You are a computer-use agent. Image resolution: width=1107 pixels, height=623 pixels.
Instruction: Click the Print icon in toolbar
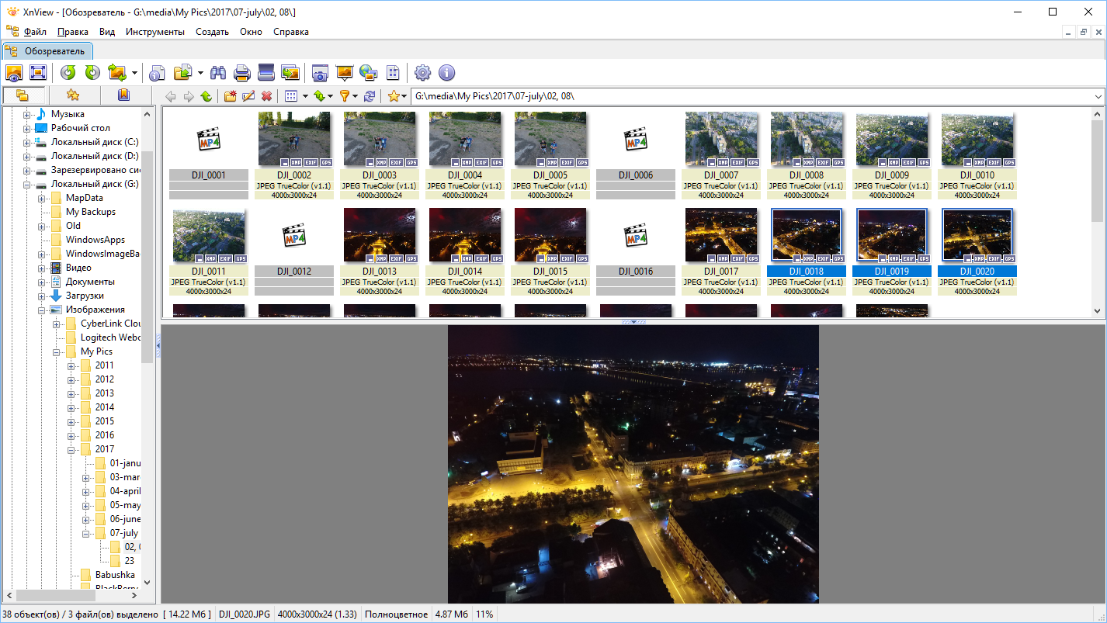pyautogui.click(x=242, y=73)
